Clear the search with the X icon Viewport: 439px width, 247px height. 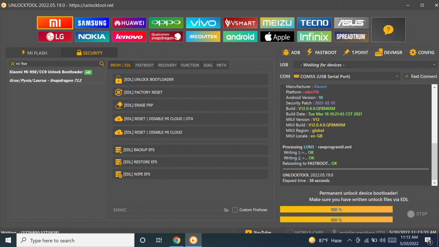pos(12,64)
